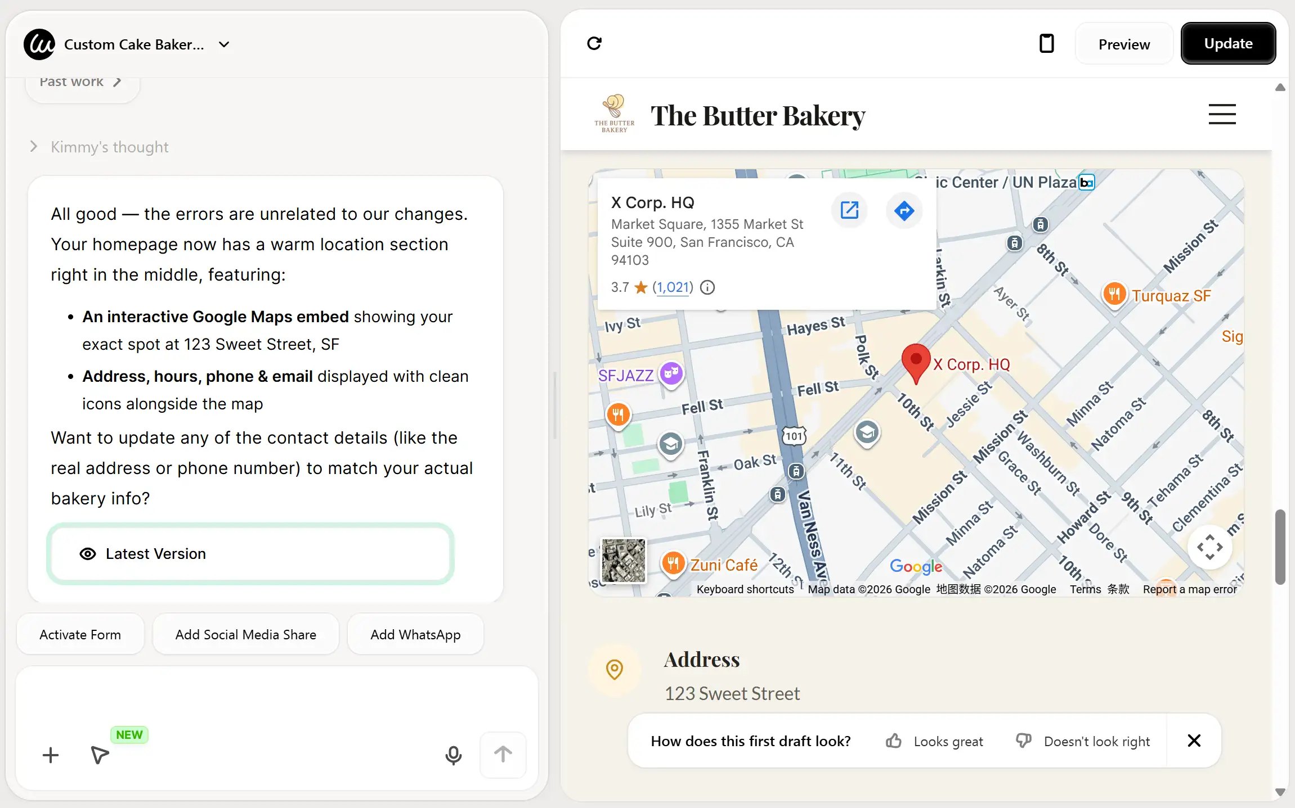Image resolution: width=1295 pixels, height=808 pixels.
Task: Open larger map view icon
Action: (x=849, y=211)
